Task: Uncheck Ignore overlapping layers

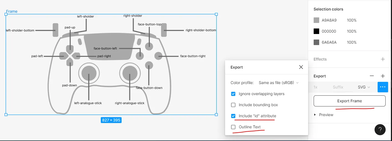Action: pos(233,94)
